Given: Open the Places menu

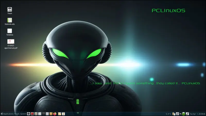Looking at the screenshot, I should [x=17, y=114].
